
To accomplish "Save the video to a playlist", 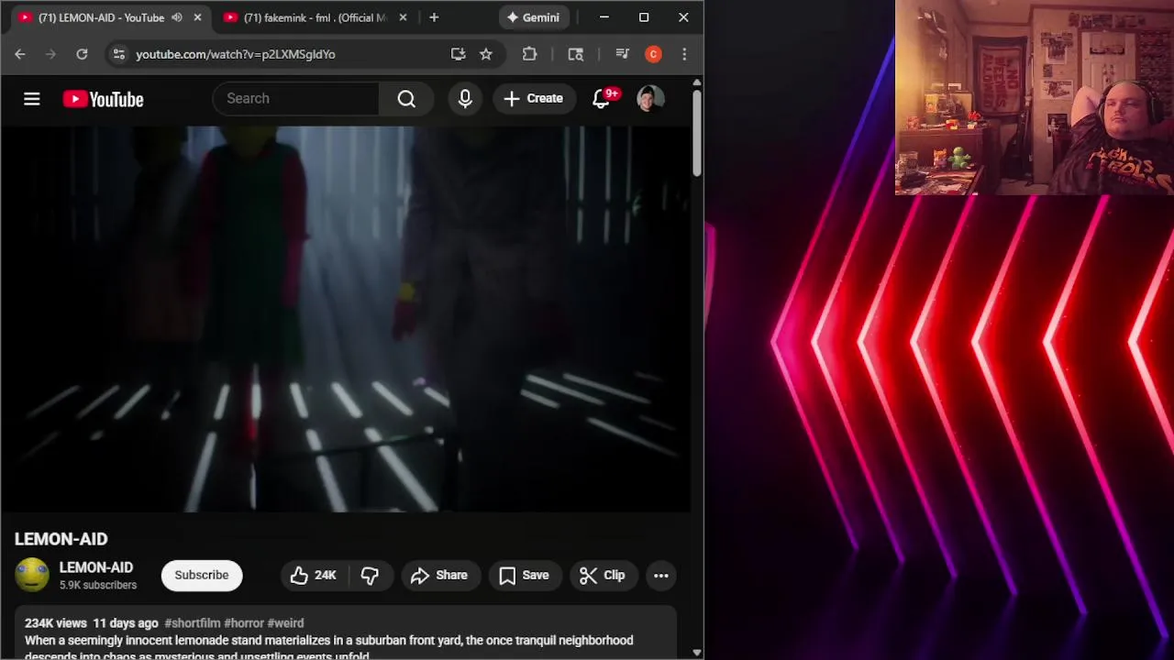I will pos(525,576).
